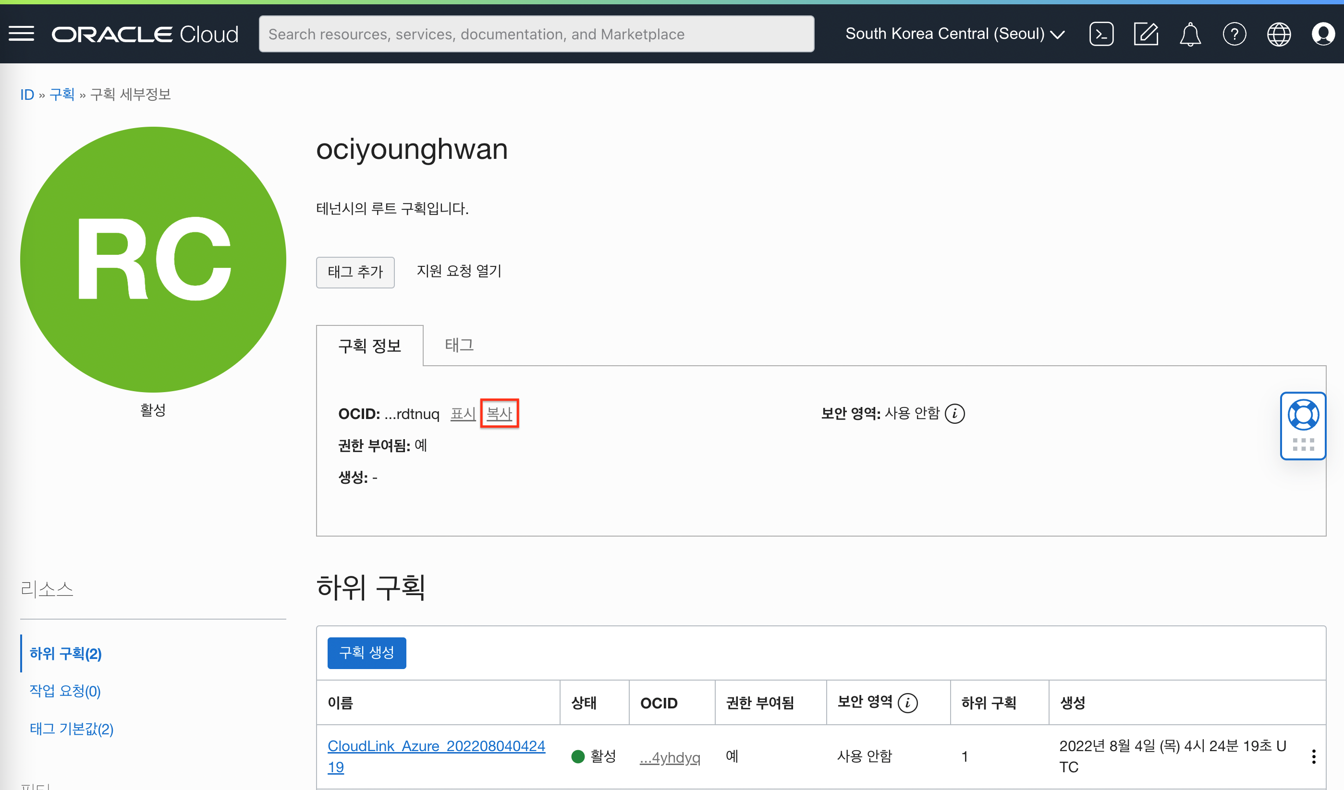Open the notifications bell
Viewport: 1344px width, 790px height.
1190,34
